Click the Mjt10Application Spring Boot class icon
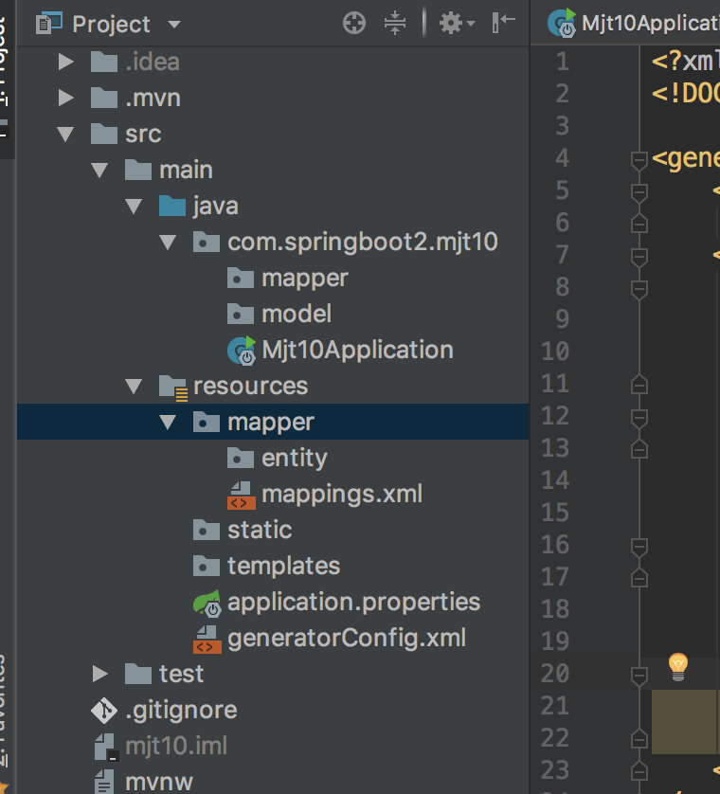This screenshot has width=720, height=794. pyautogui.click(x=243, y=351)
